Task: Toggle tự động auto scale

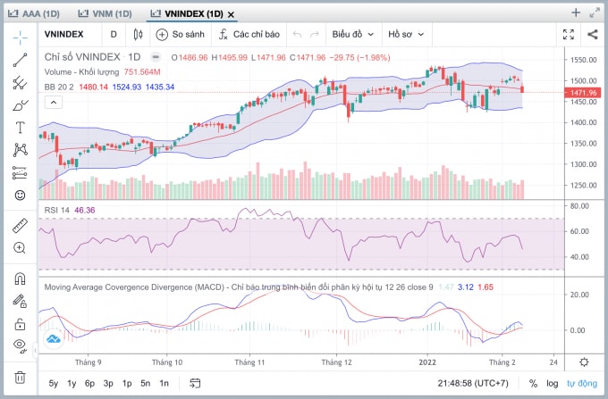Action: coord(582,384)
